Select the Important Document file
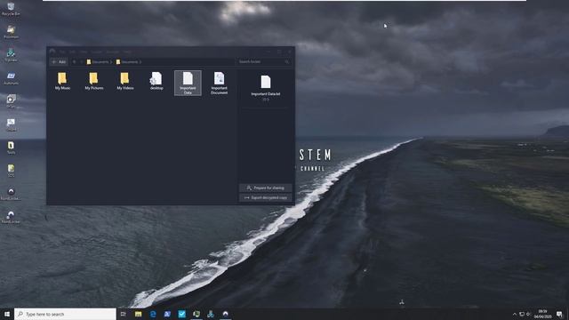Viewport: 569px width, 320px height. (220, 83)
